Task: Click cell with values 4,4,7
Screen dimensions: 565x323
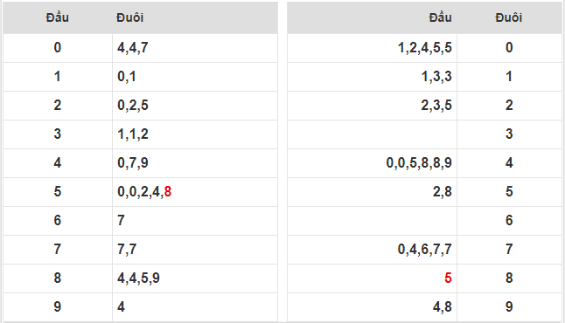Action: tap(195, 48)
